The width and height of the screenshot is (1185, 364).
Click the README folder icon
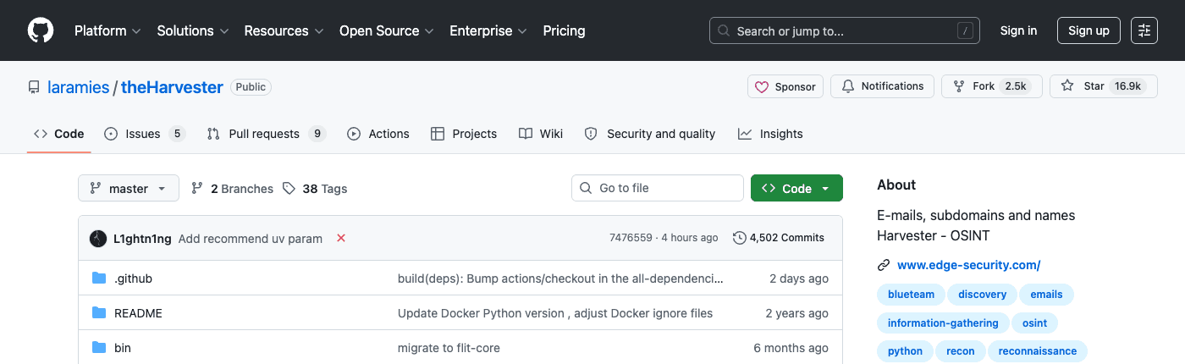click(x=99, y=312)
